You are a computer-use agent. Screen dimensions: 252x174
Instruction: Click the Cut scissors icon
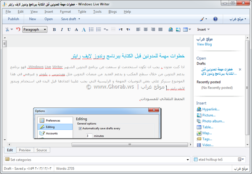point(7,29)
